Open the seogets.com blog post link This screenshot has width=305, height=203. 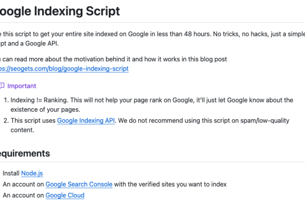tap(64, 69)
